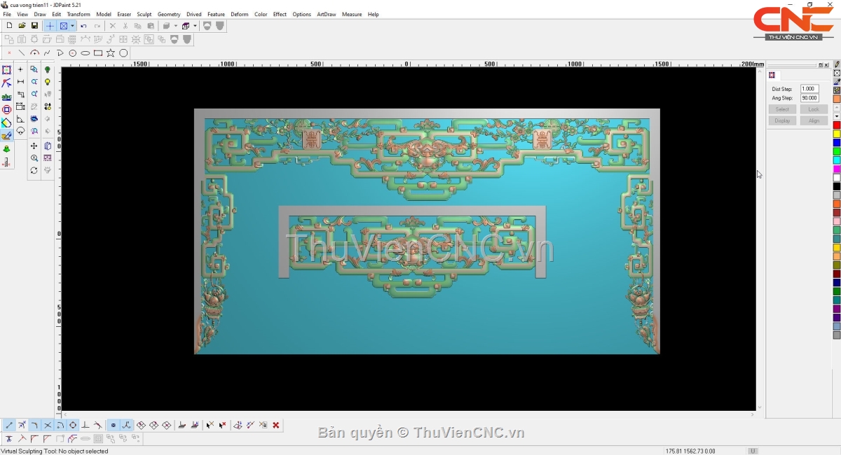This screenshot has height=455, width=841.
Task: Select the star shape drawing tool
Action: click(111, 53)
